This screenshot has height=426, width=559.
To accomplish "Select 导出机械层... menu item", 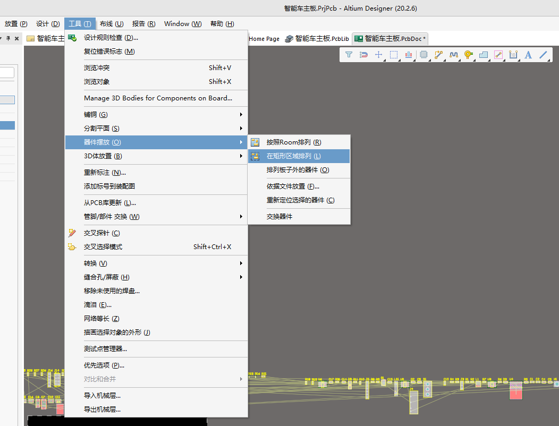I will [156, 410].
